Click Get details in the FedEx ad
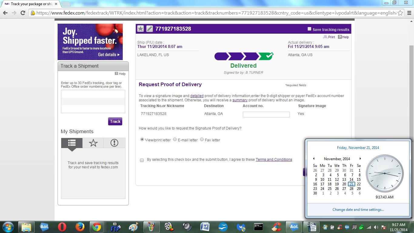 [109, 55]
